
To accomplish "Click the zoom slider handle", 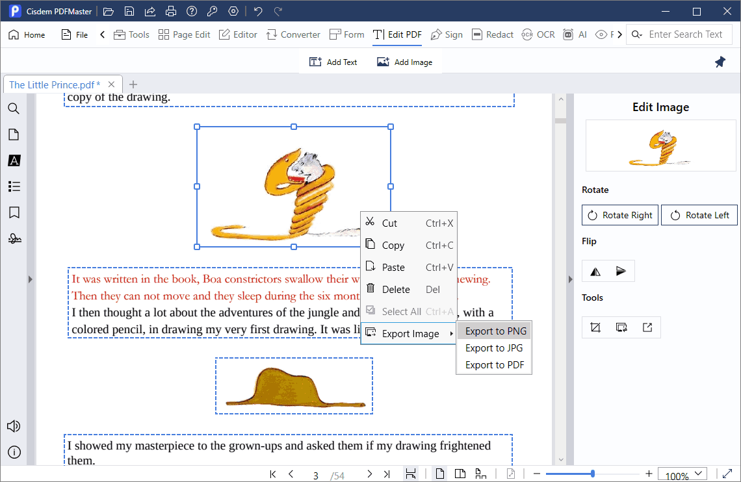I will pos(593,474).
